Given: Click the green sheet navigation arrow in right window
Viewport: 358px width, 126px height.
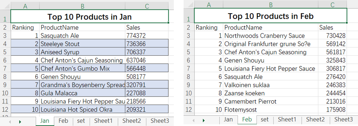Looking at the screenshot, I should click(204, 120).
